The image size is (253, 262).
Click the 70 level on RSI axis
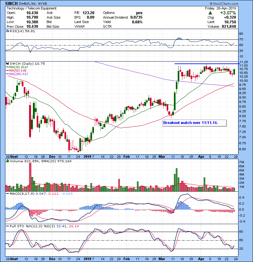coord(241,39)
